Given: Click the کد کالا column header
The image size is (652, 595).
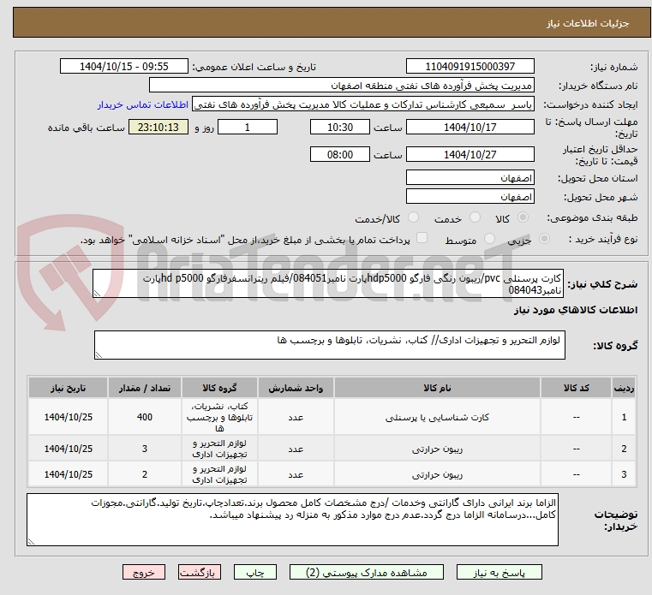Looking at the screenshot, I should pos(576,388).
